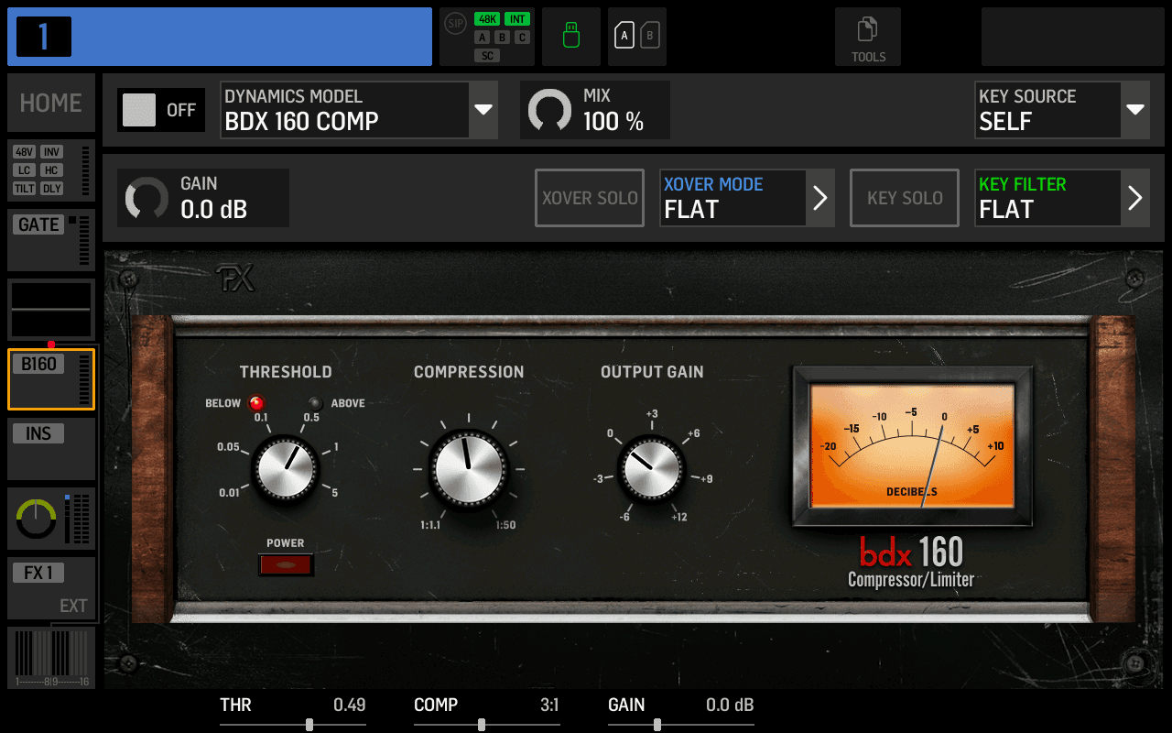Open the green pan knob sidebar block

click(x=51, y=520)
